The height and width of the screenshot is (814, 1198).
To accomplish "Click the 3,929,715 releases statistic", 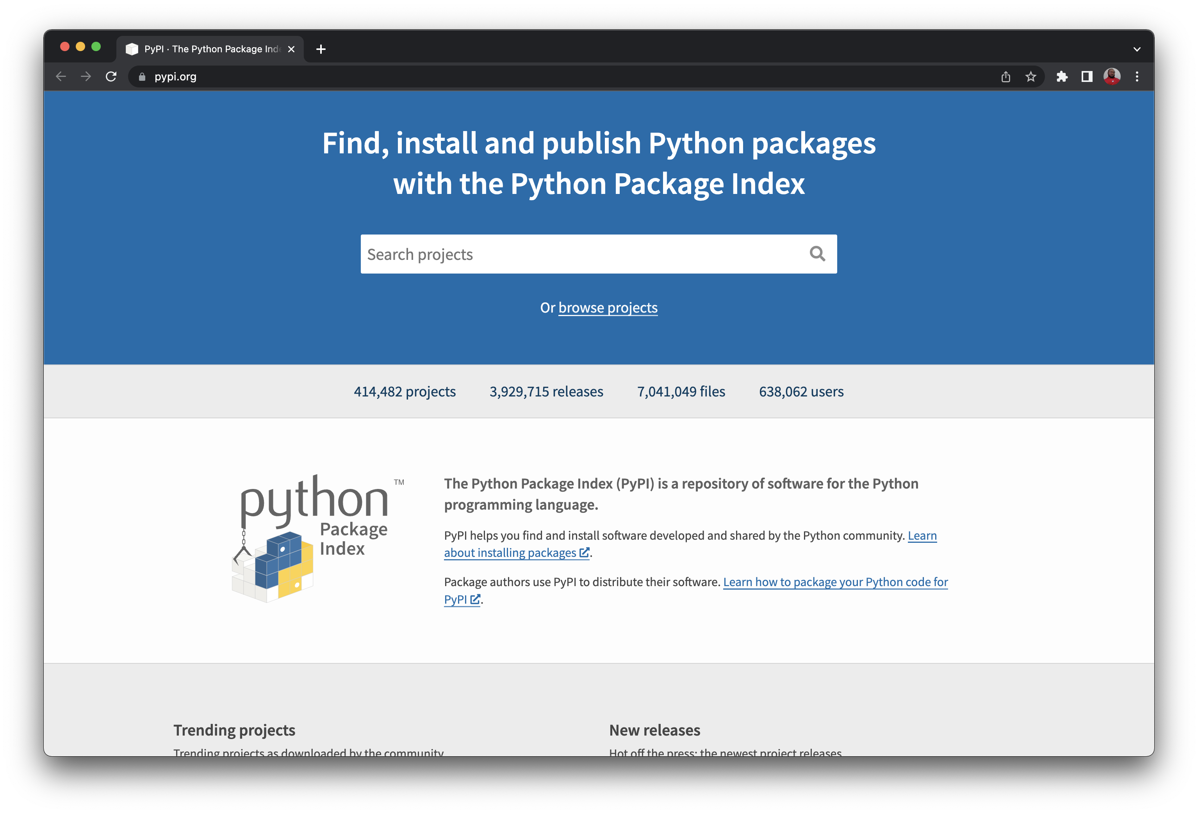I will coord(546,391).
